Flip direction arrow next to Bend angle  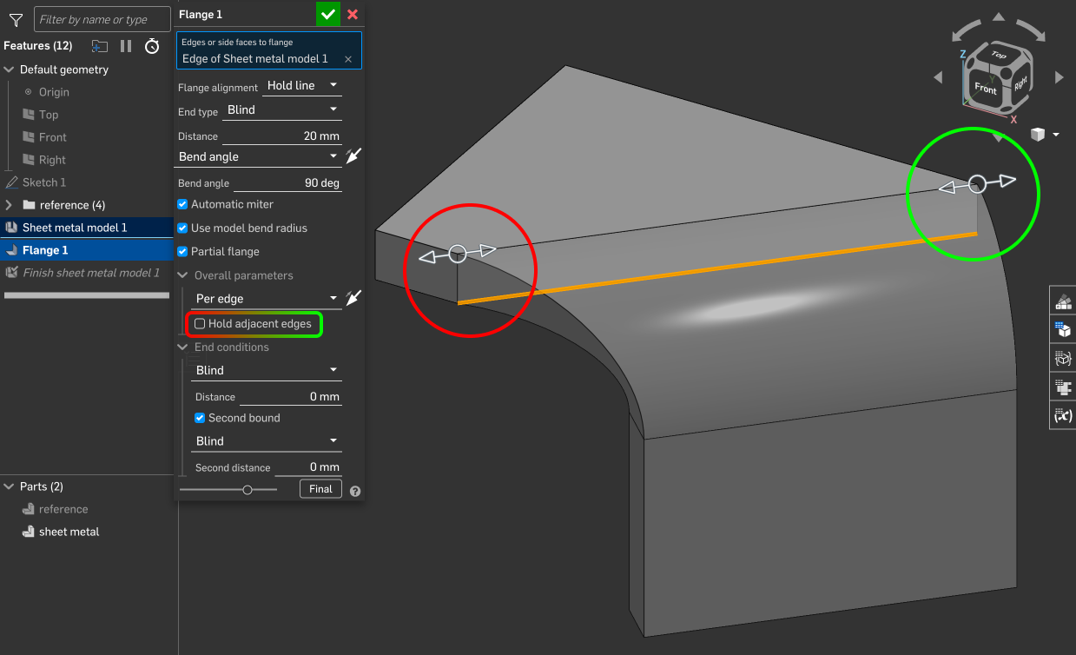(353, 156)
